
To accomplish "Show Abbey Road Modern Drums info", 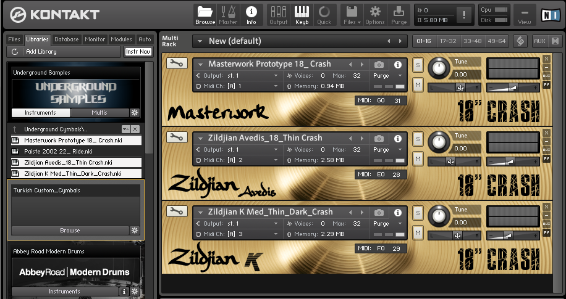I will 124,292.
